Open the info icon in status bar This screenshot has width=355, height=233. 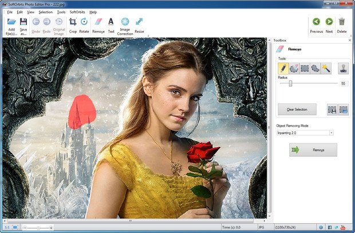pos(321,227)
